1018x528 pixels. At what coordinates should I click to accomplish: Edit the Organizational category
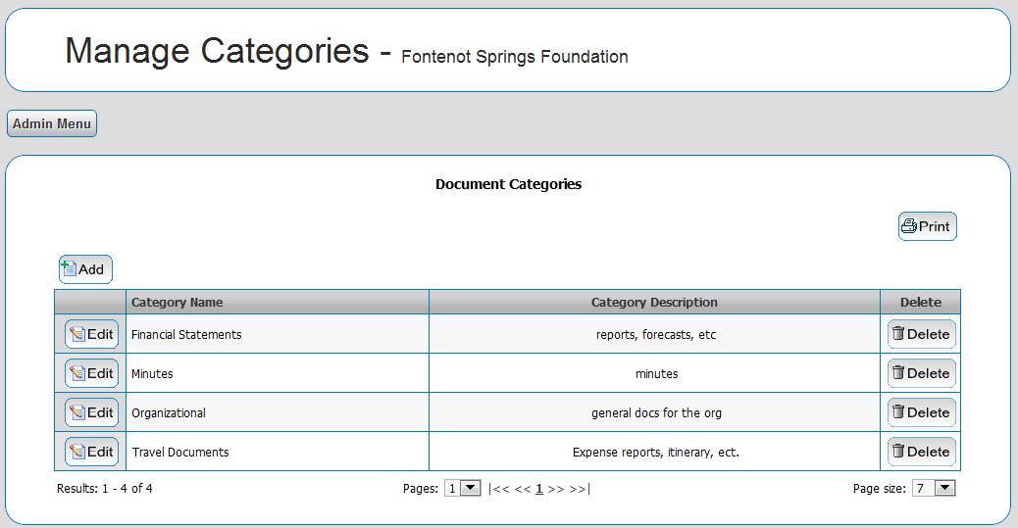pyautogui.click(x=91, y=412)
